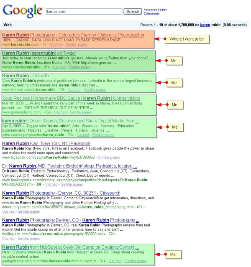
Task: Open the Preferences link
Action: click(151, 13)
